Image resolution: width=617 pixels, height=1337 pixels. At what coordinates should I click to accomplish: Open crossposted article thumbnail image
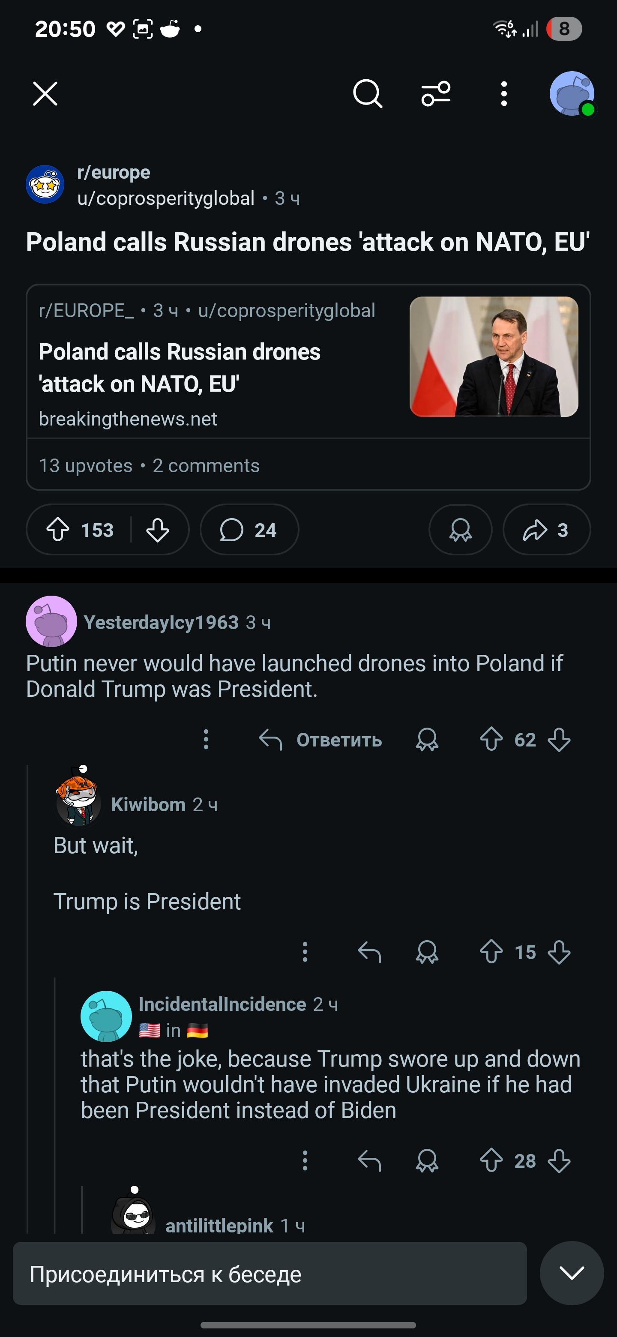point(494,357)
